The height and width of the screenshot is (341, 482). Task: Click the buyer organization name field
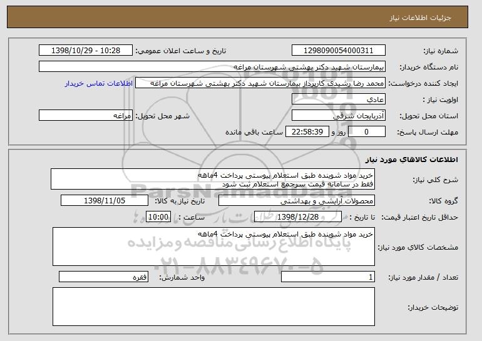pyautogui.click(x=212, y=67)
